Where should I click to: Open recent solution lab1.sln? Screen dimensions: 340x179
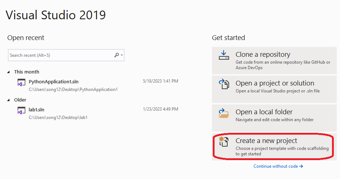36,110
